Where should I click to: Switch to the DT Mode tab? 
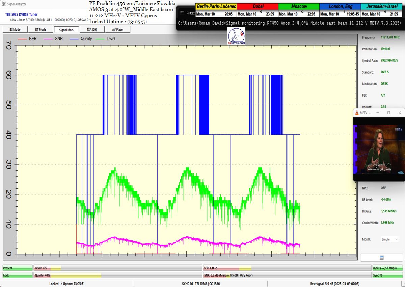pos(40,30)
